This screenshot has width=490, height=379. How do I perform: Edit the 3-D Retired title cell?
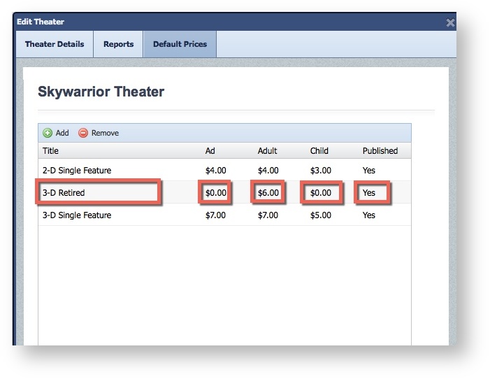pos(99,192)
